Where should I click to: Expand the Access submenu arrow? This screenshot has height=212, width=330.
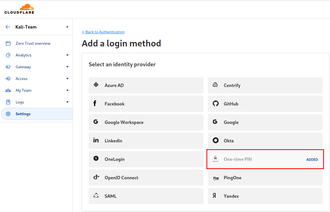click(67, 79)
